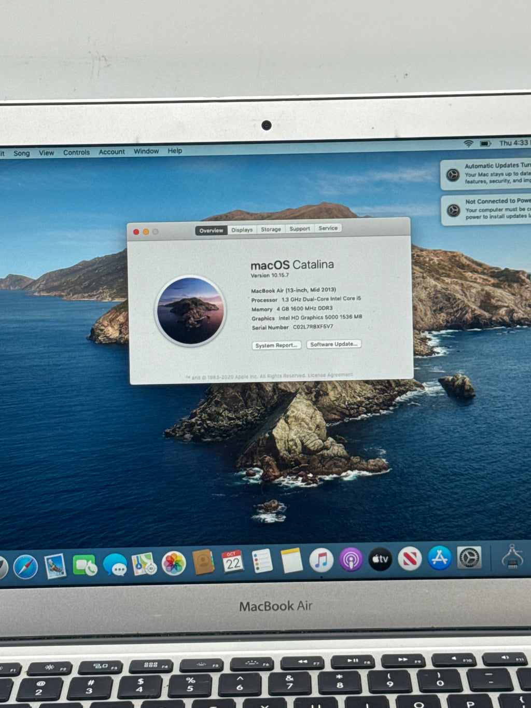Screen dimensions: 531x708
Task: Click the Software Update button
Action: coord(333,344)
